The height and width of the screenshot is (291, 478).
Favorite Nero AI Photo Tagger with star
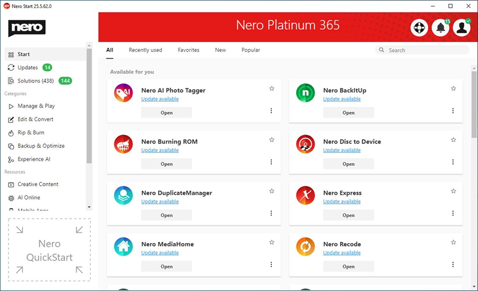[x=272, y=88]
